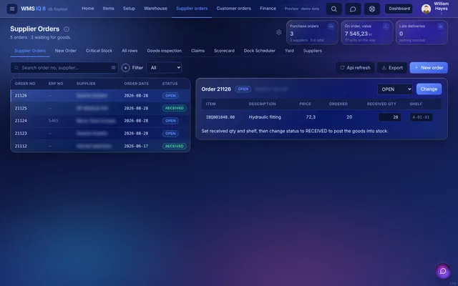Click the ORDER DATE column header
The height and width of the screenshot is (286, 458).
click(137, 84)
